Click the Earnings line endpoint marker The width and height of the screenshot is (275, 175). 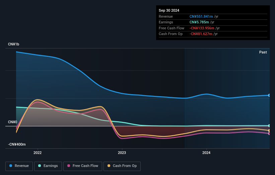pyautogui.click(x=269, y=126)
